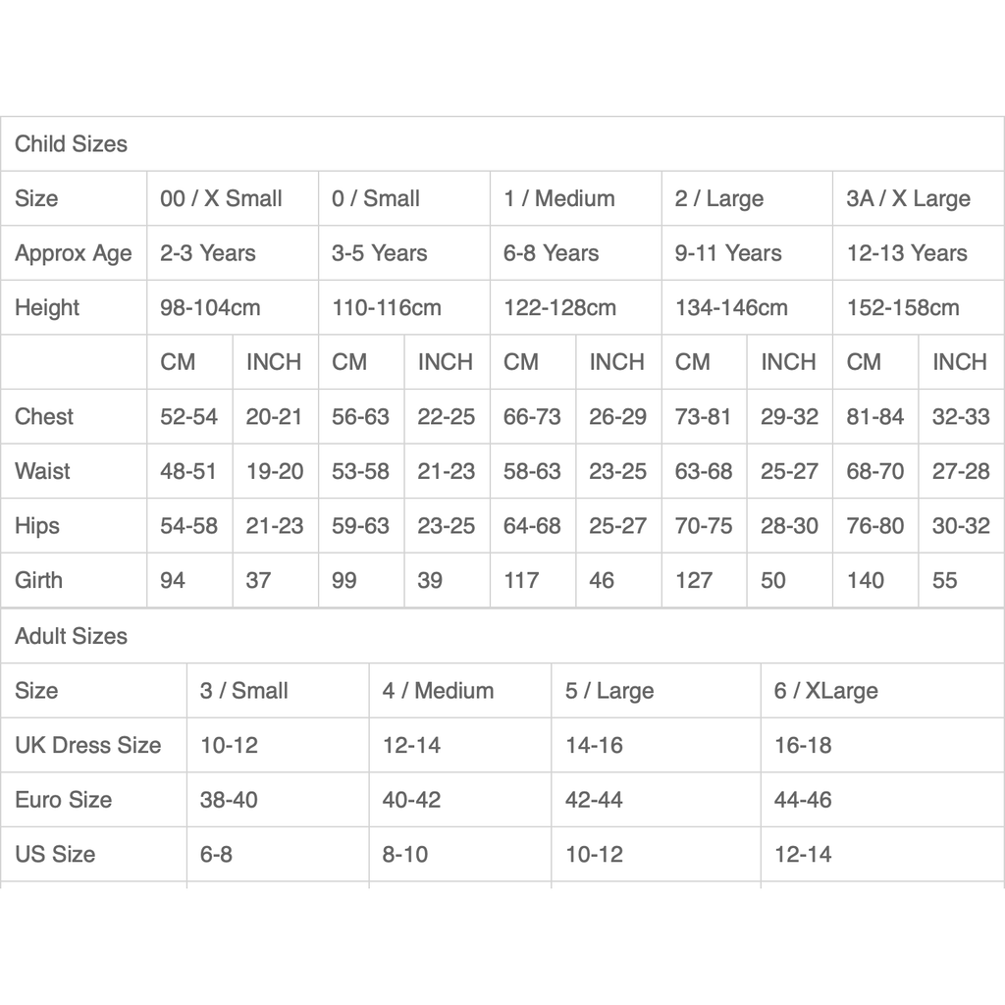Click the Chest row label

[x=44, y=416]
